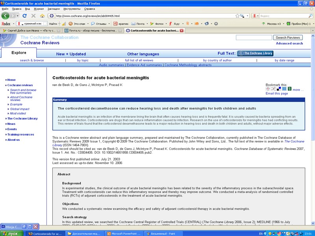This screenshot has width=315, height=236.
Task: Click the Yandex search box in navigation bar
Action: (283, 16)
